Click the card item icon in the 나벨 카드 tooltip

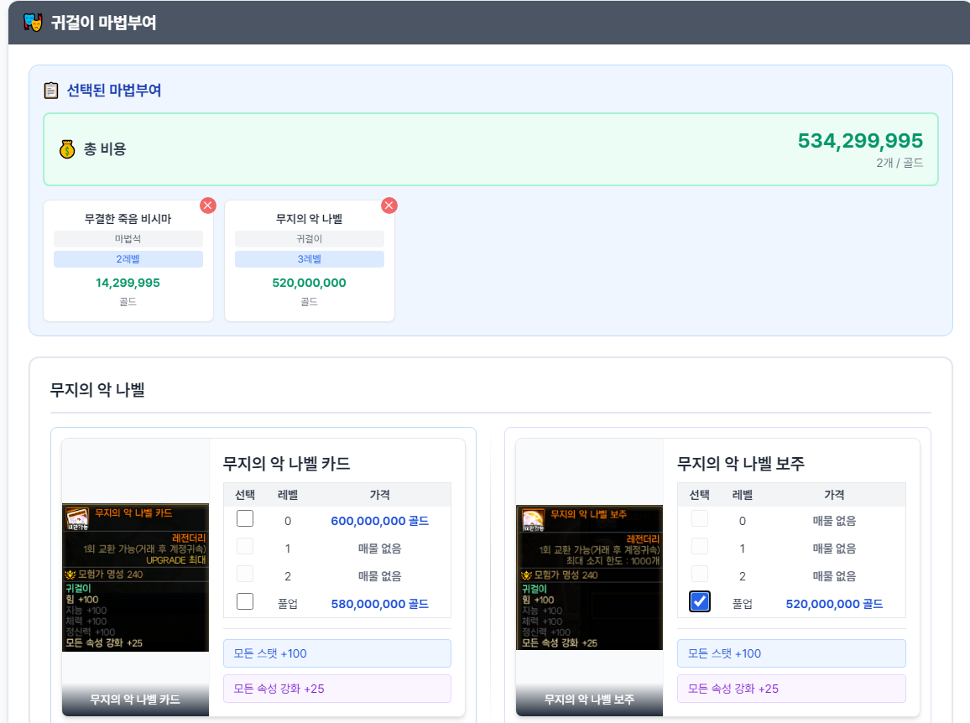77,518
